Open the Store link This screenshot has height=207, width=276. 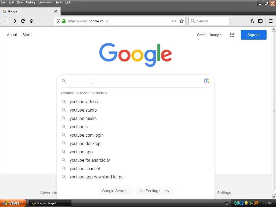(x=27, y=35)
